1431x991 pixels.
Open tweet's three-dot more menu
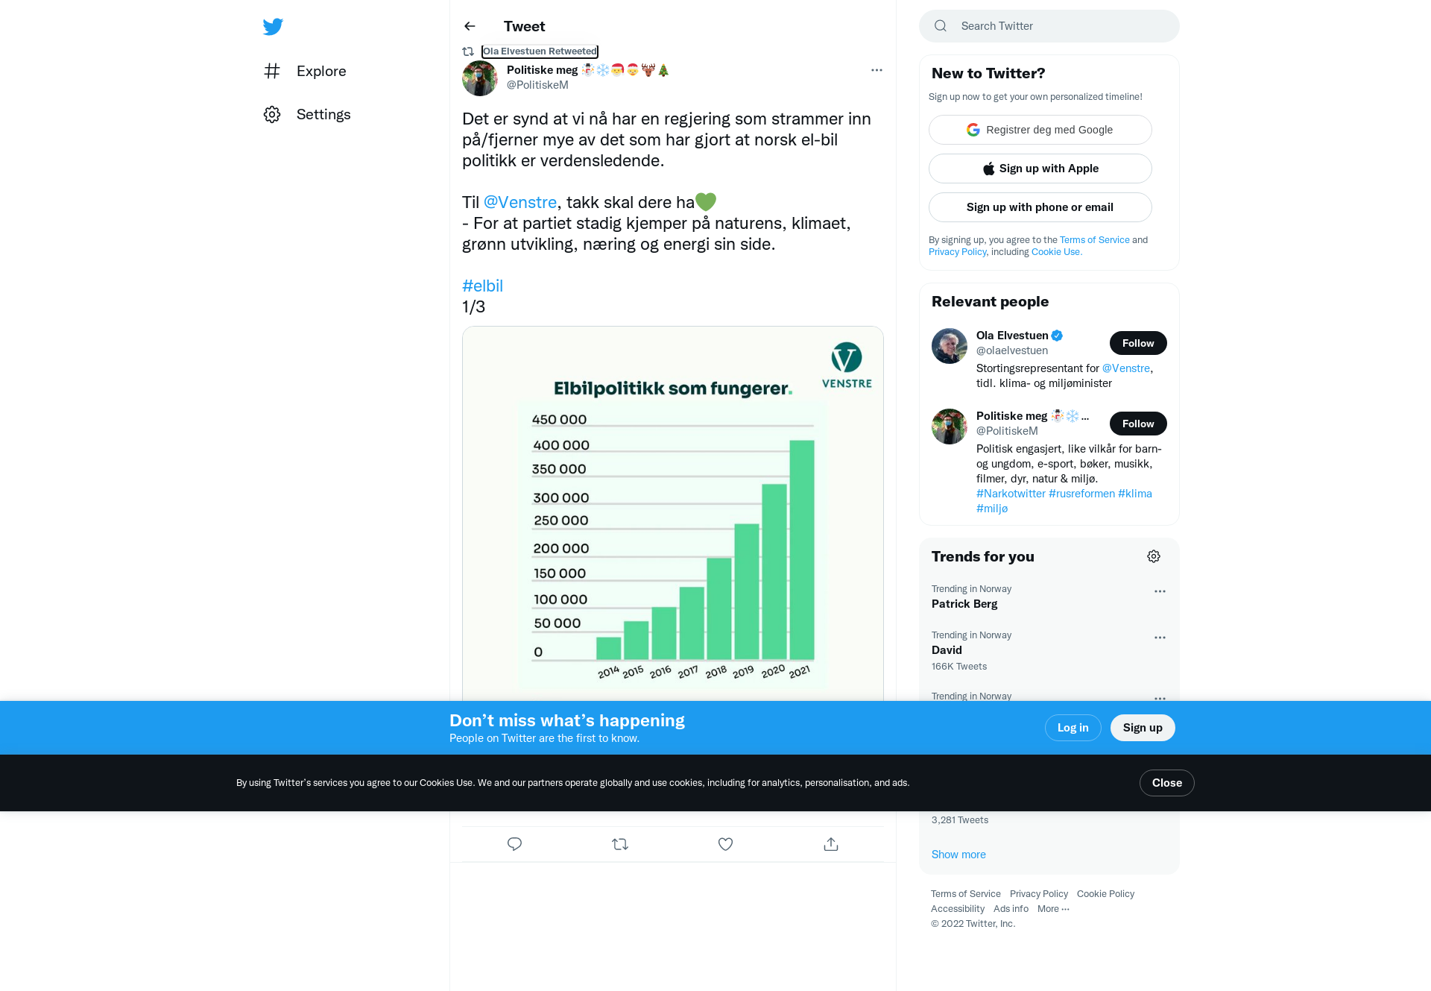[876, 70]
